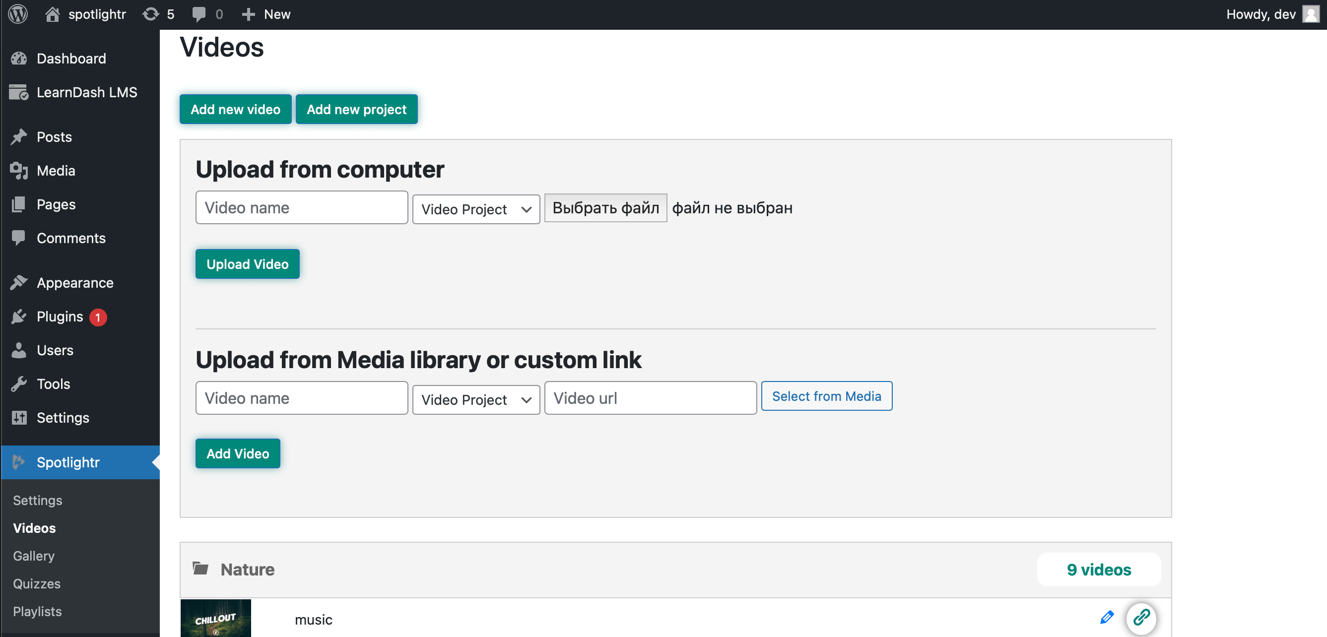This screenshot has height=637, width=1327.
Task: Click the Media icon in sidebar
Action: click(19, 171)
